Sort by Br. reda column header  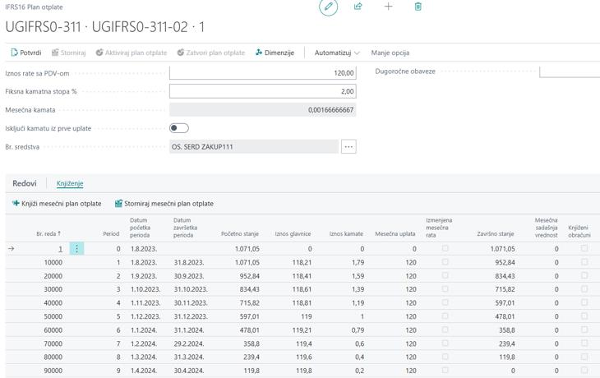pyautogui.click(x=48, y=233)
